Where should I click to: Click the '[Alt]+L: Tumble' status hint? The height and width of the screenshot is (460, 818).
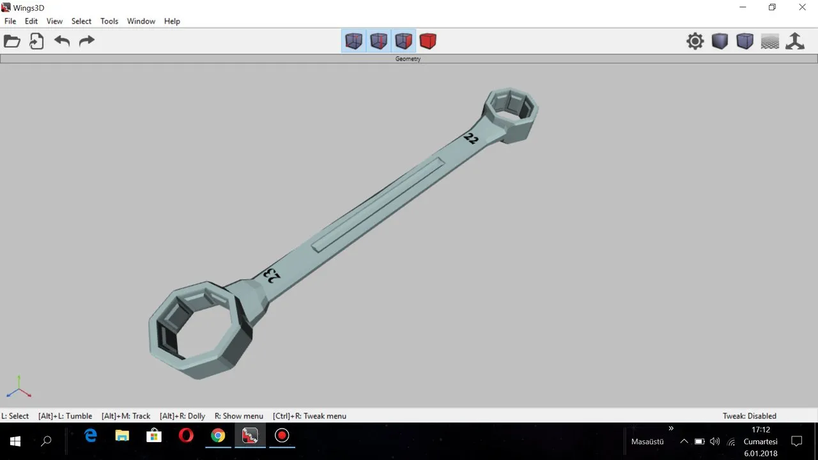pyautogui.click(x=65, y=416)
